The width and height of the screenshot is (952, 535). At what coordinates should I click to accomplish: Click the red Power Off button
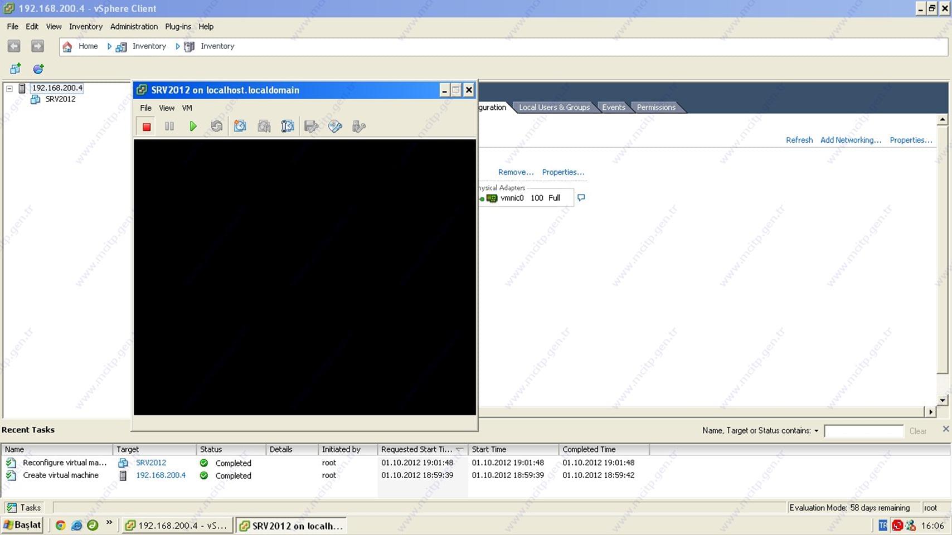click(147, 127)
